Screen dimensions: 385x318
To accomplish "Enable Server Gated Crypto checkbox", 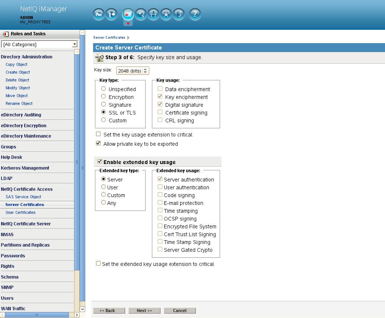I will tap(160, 249).
